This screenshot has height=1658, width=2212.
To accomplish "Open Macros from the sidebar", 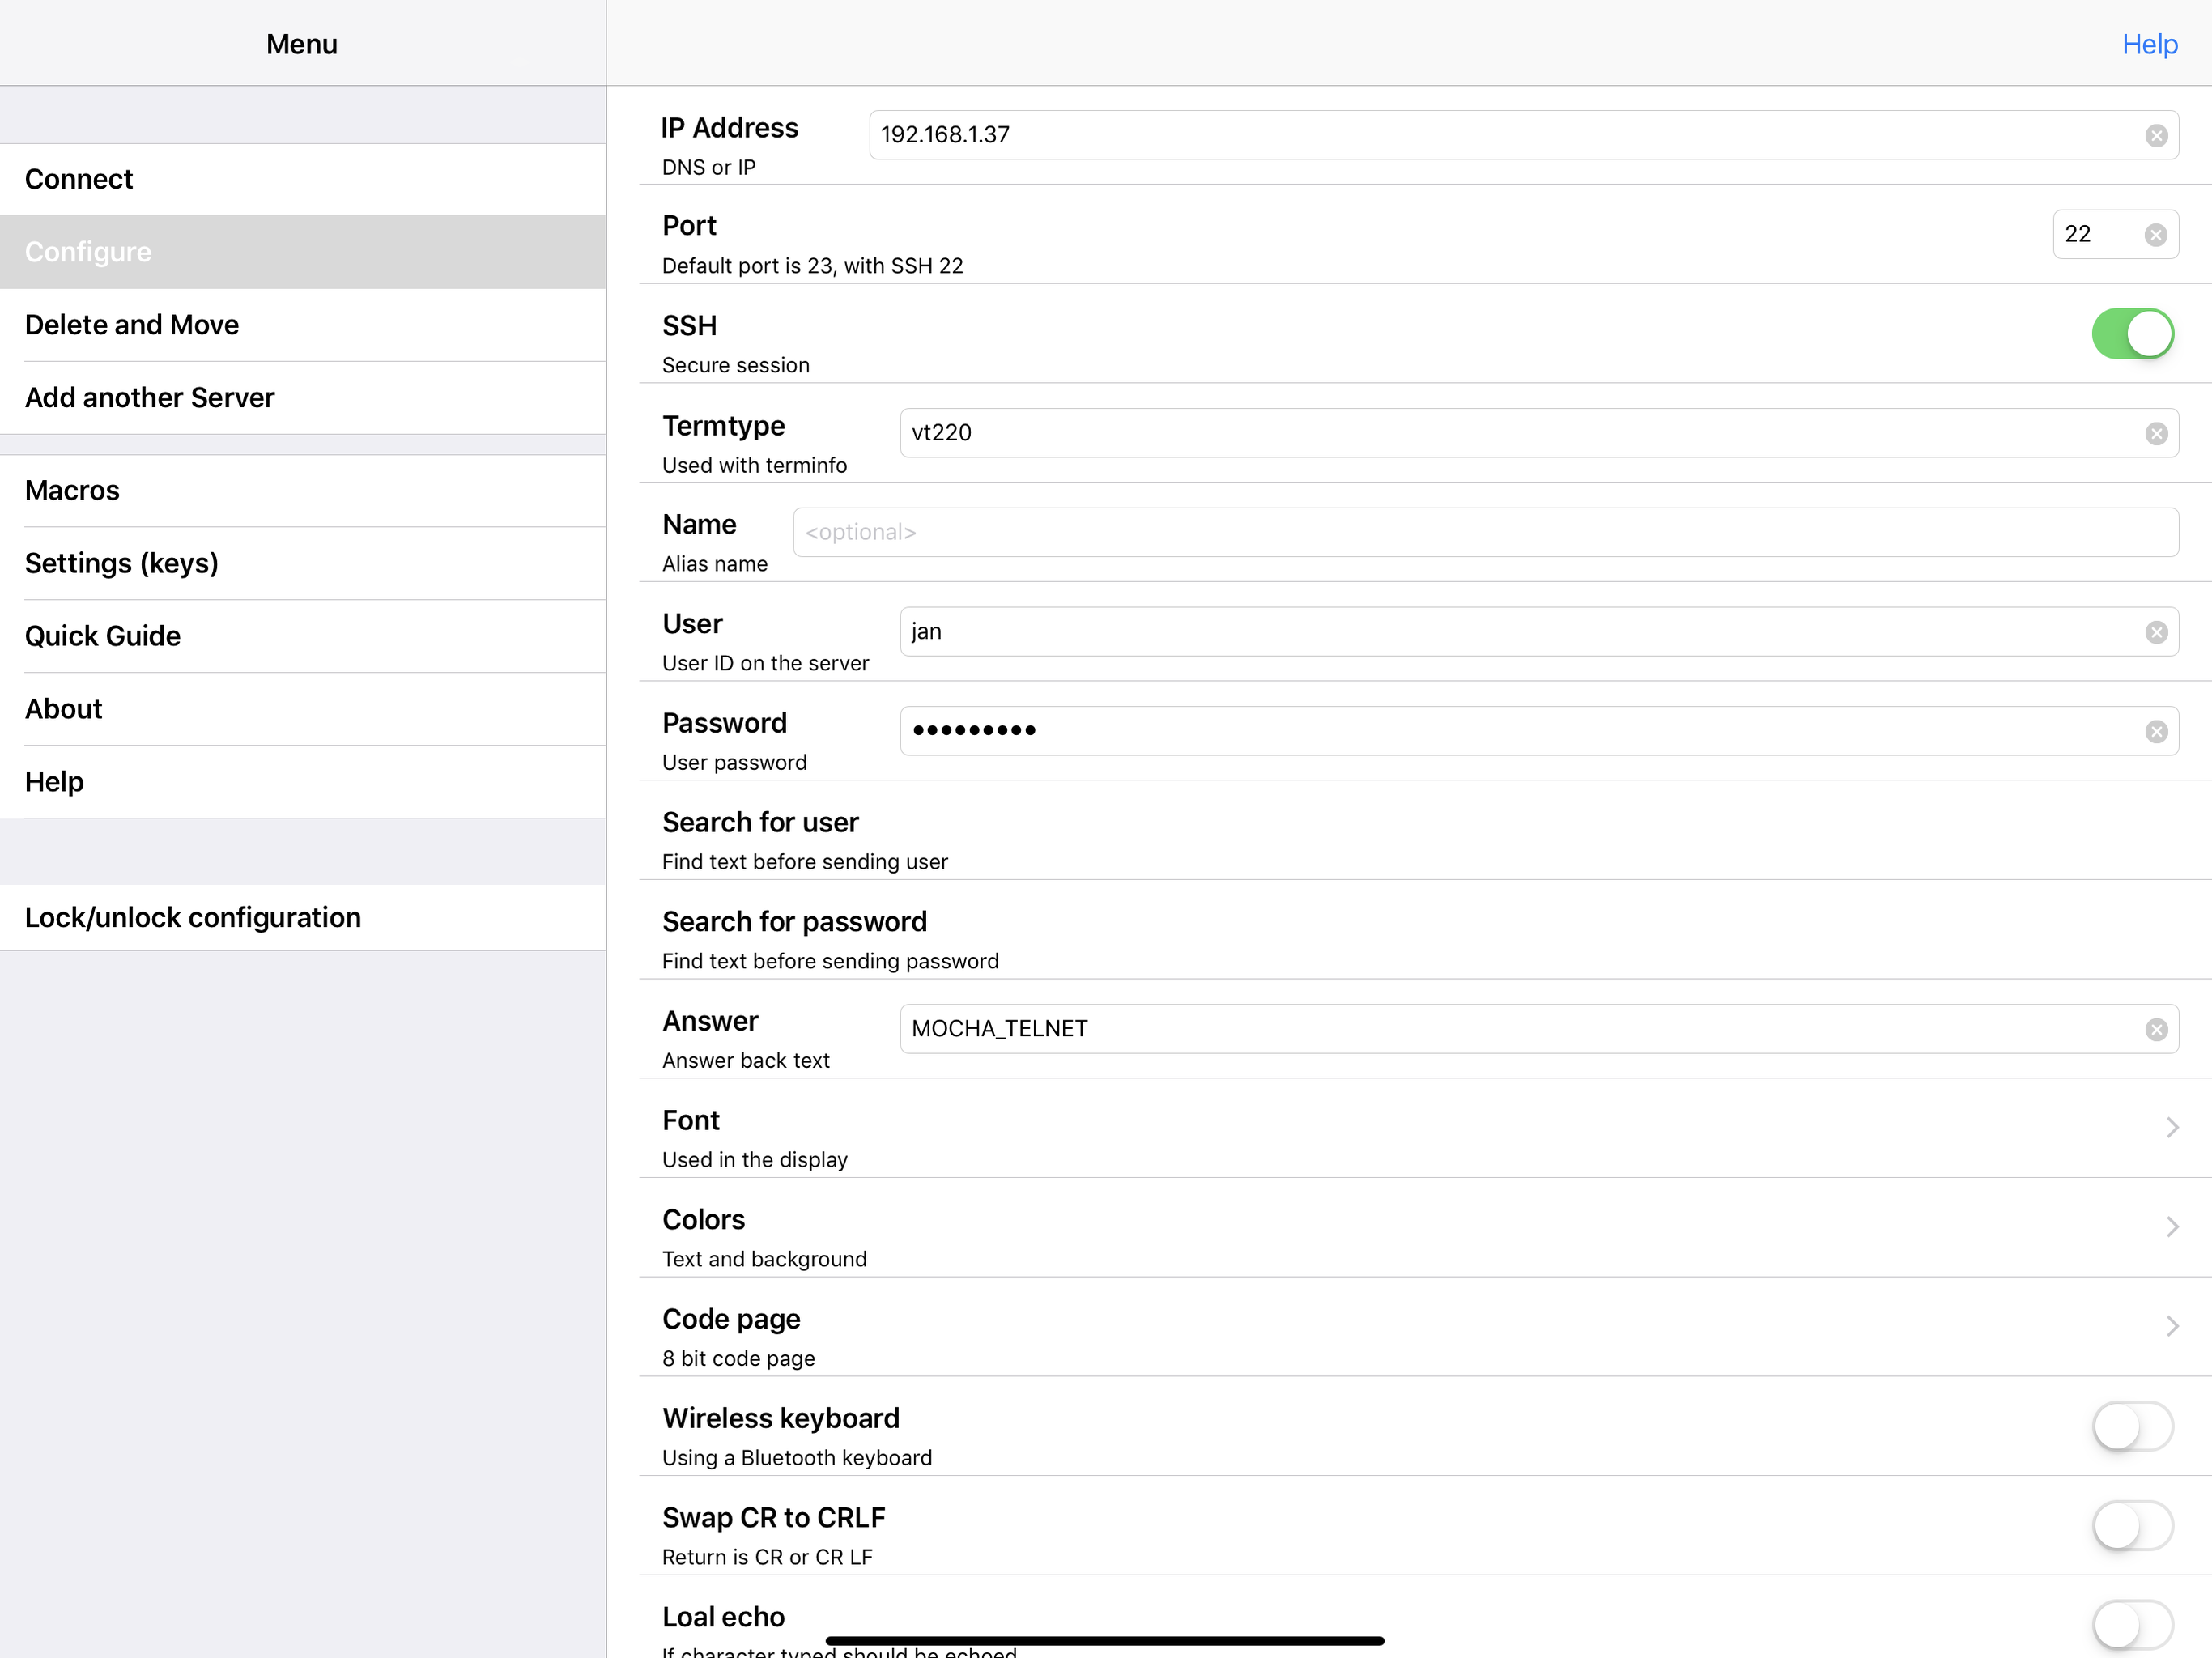I will tap(72, 490).
